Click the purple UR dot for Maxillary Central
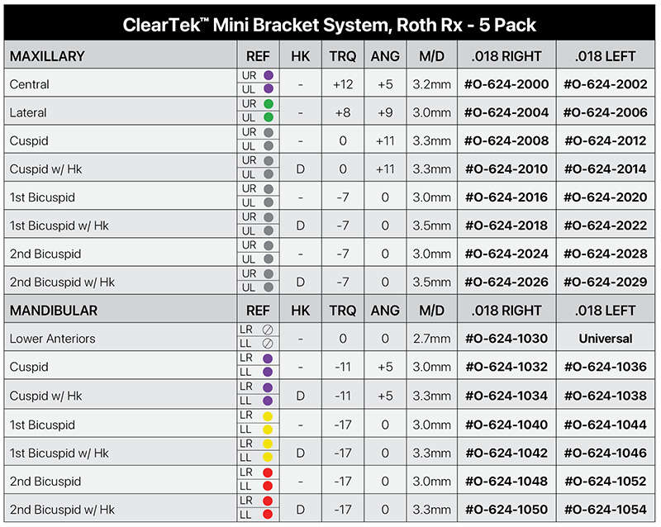This screenshot has height=527, width=661. tap(269, 75)
